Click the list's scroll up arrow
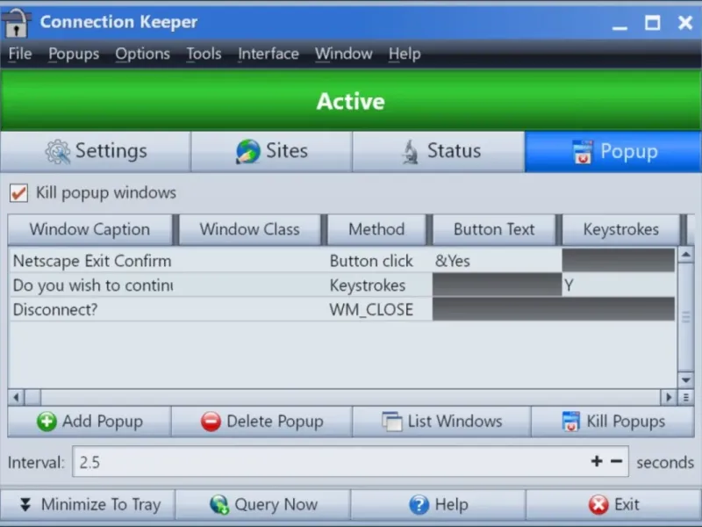 [x=686, y=255]
